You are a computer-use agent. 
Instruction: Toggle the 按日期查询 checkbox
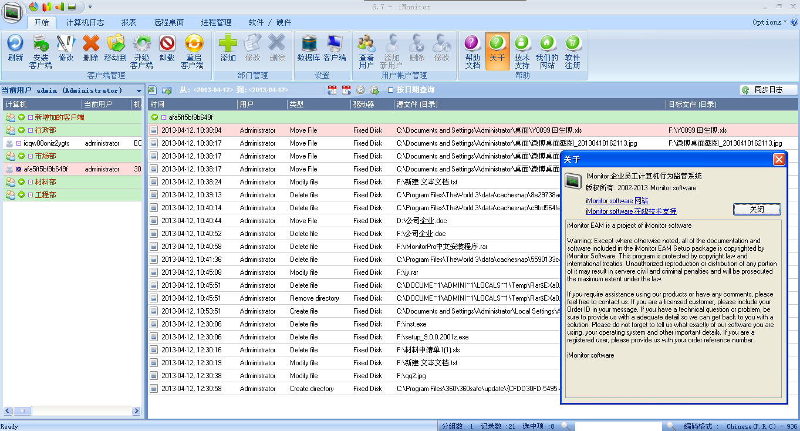click(391, 90)
